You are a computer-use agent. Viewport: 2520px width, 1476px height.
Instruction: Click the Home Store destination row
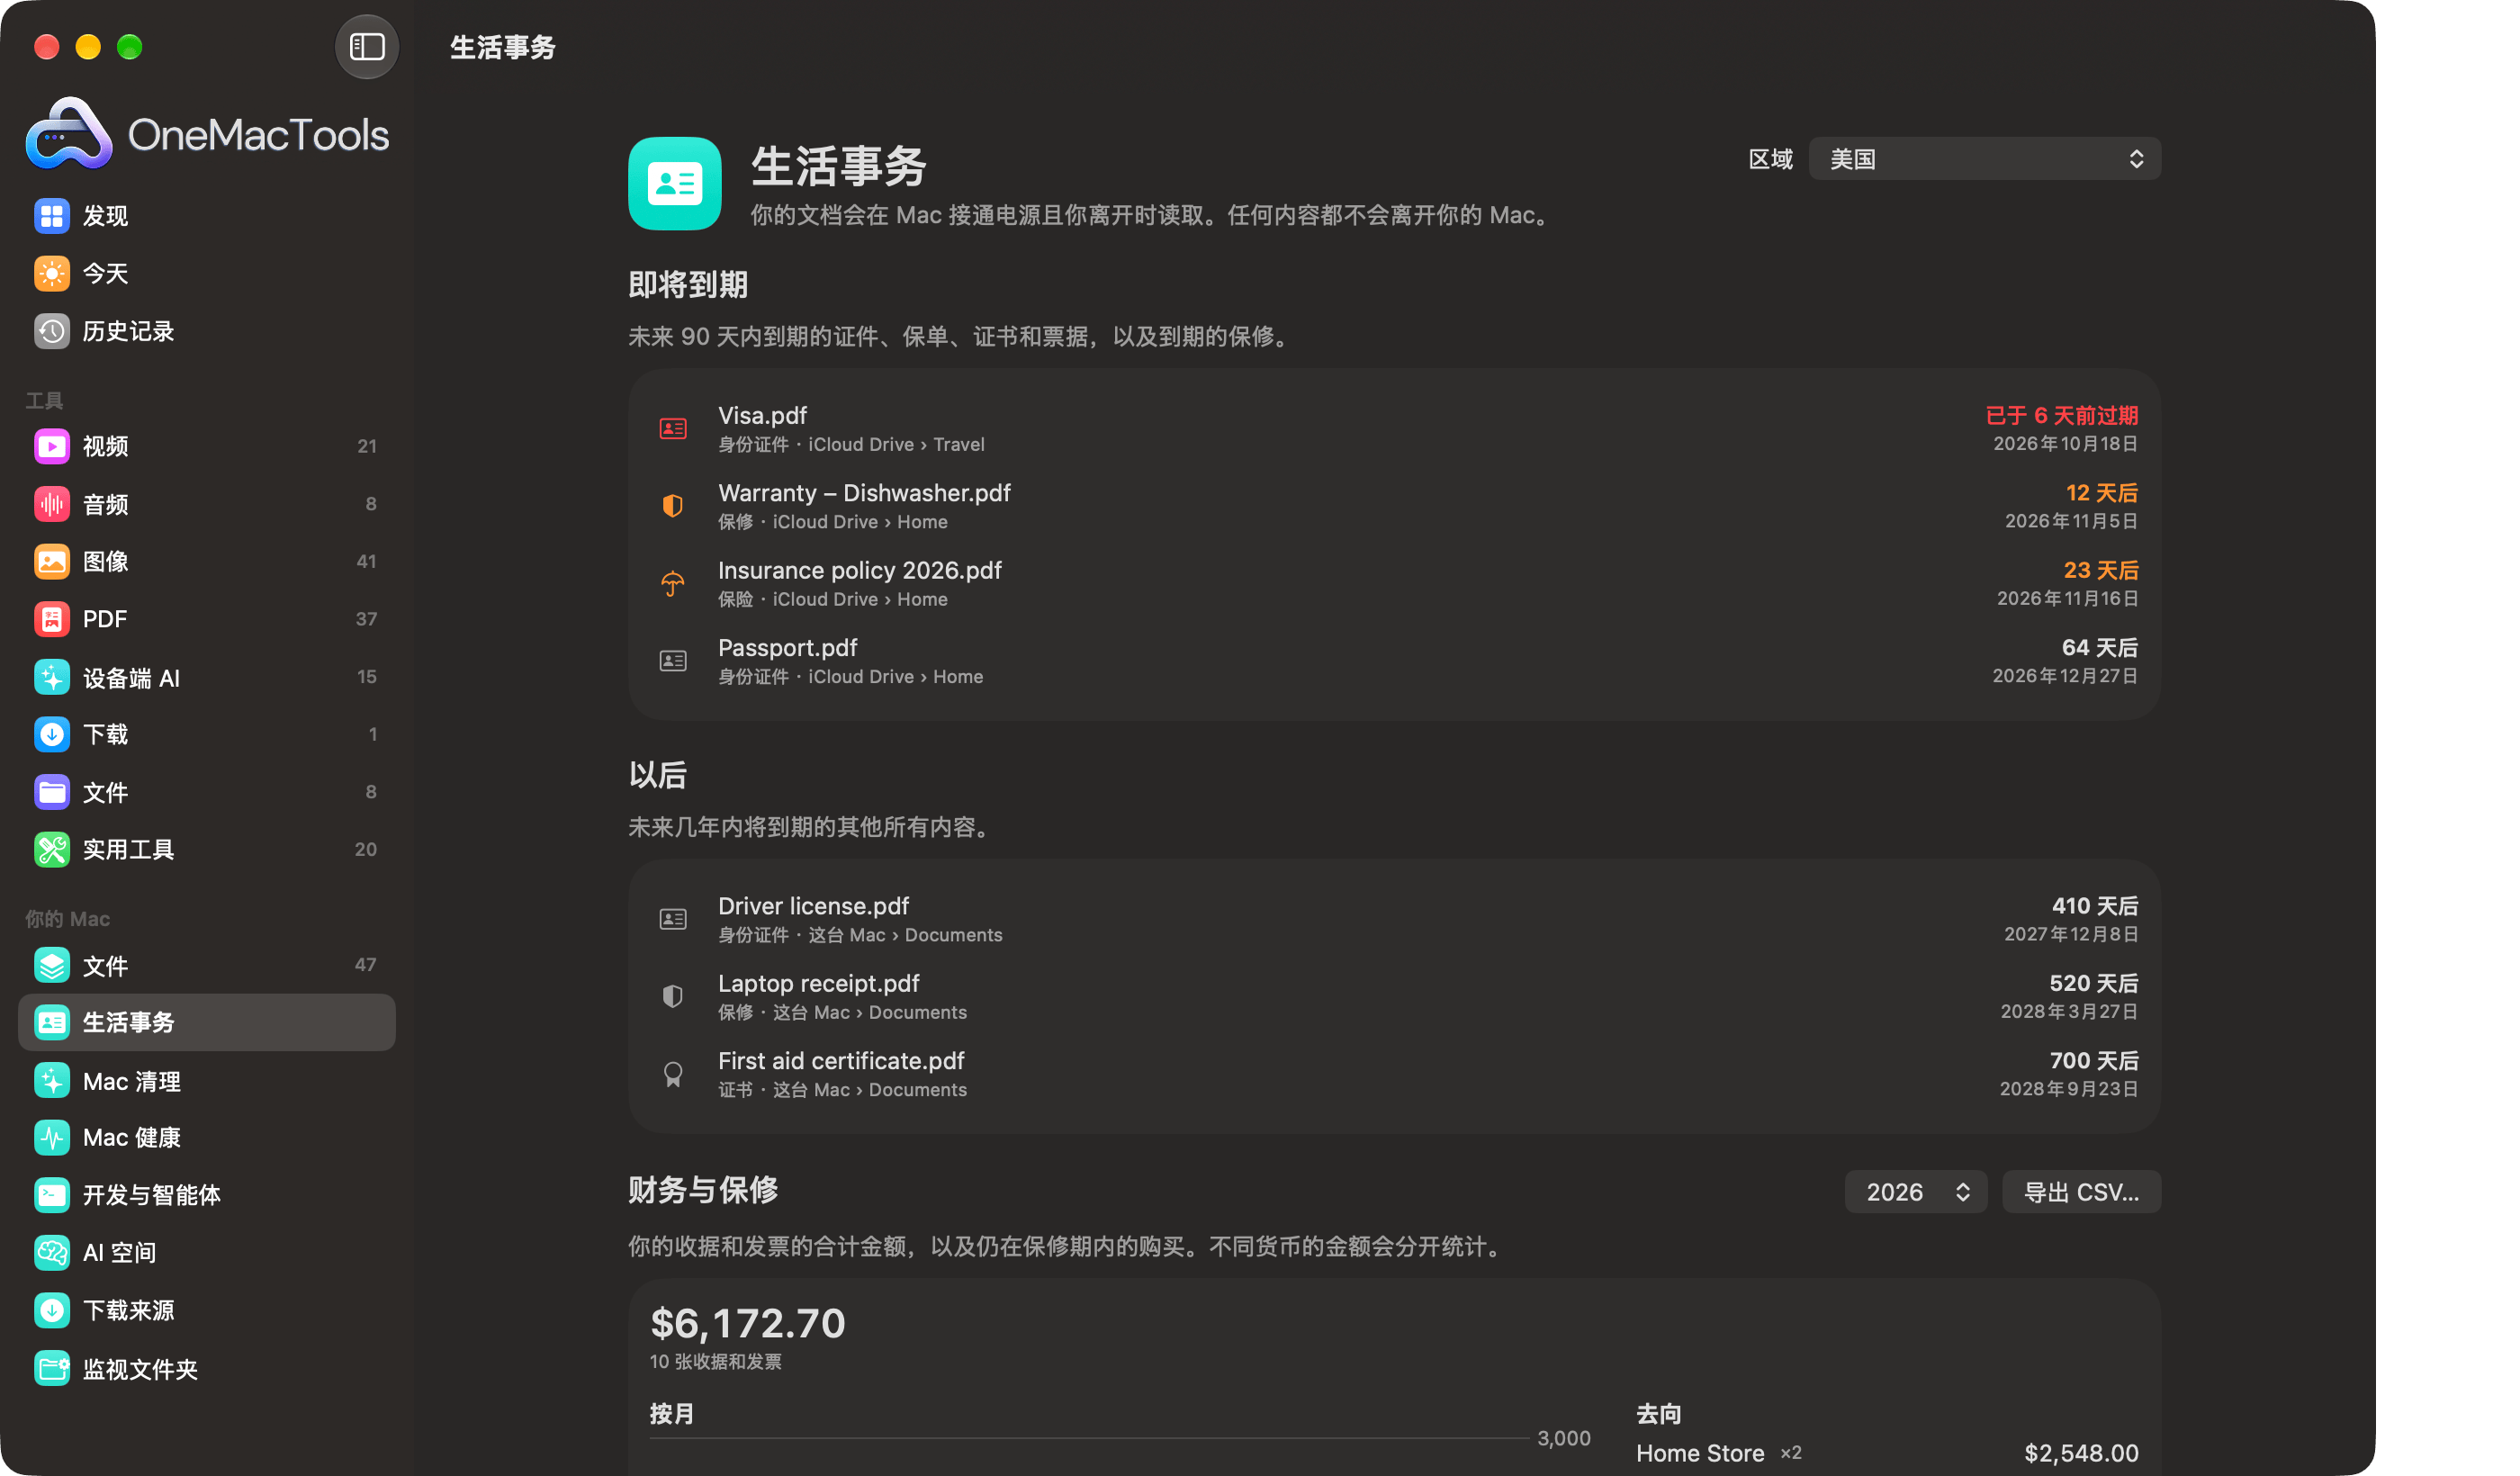pos(1887,1453)
